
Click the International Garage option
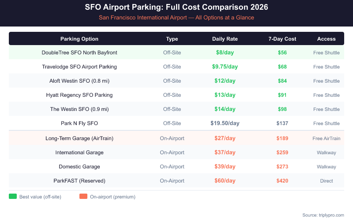[79, 152]
